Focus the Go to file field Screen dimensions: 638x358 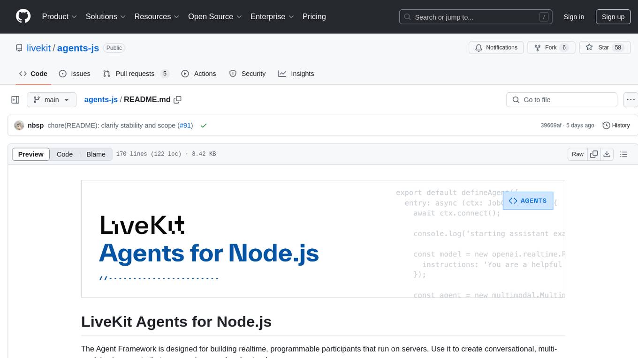(562, 100)
